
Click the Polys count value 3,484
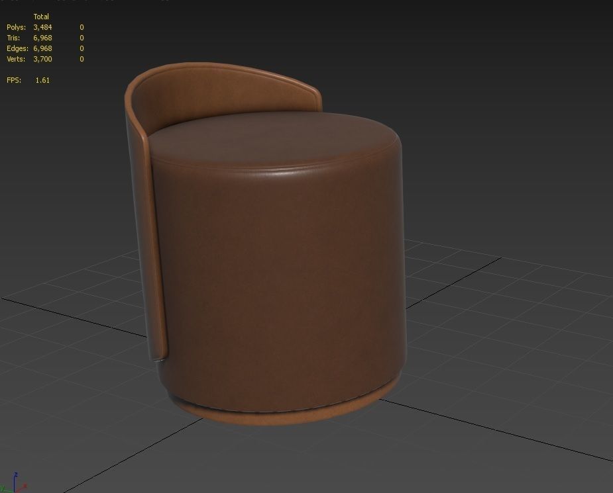pos(42,27)
